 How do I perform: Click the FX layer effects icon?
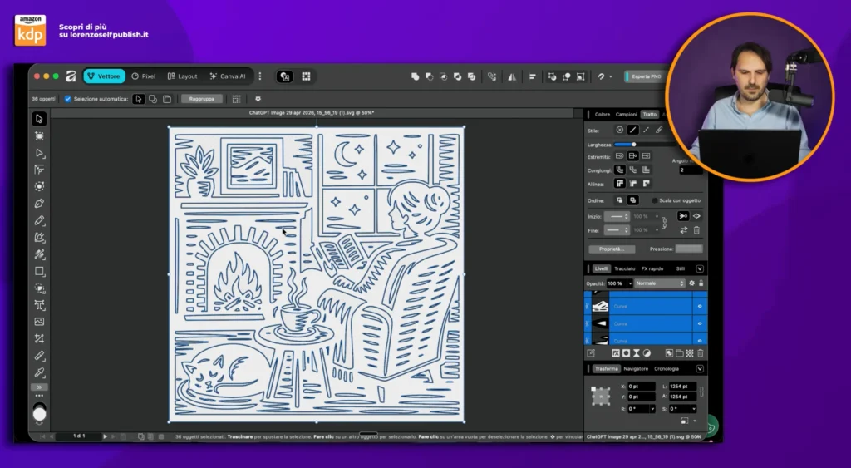[616, 353]
